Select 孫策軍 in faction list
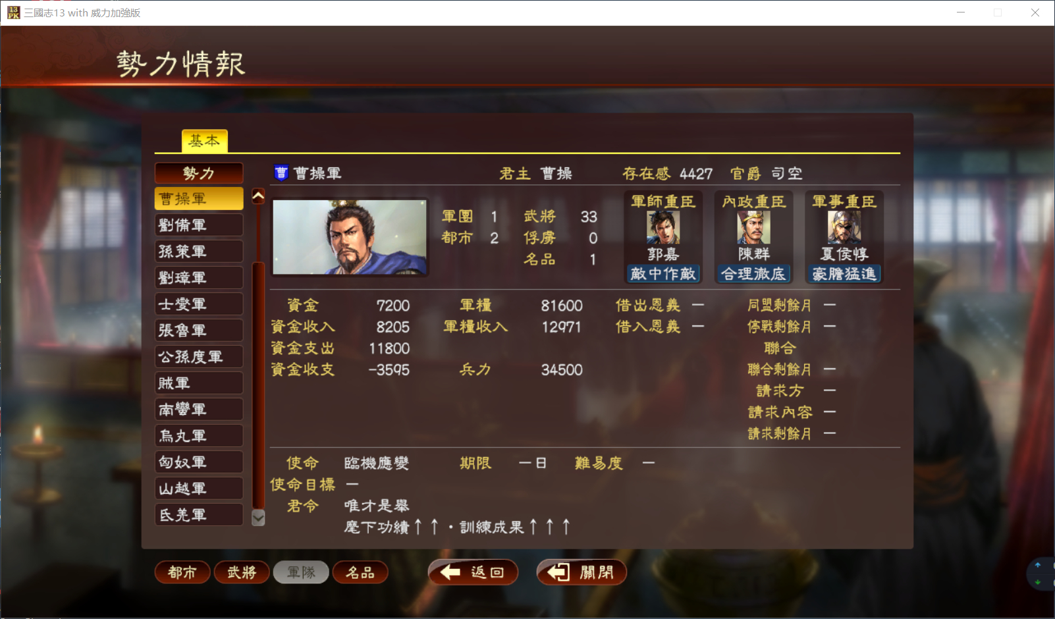The width and height of the screenshot is (1055, 619). 199,252
